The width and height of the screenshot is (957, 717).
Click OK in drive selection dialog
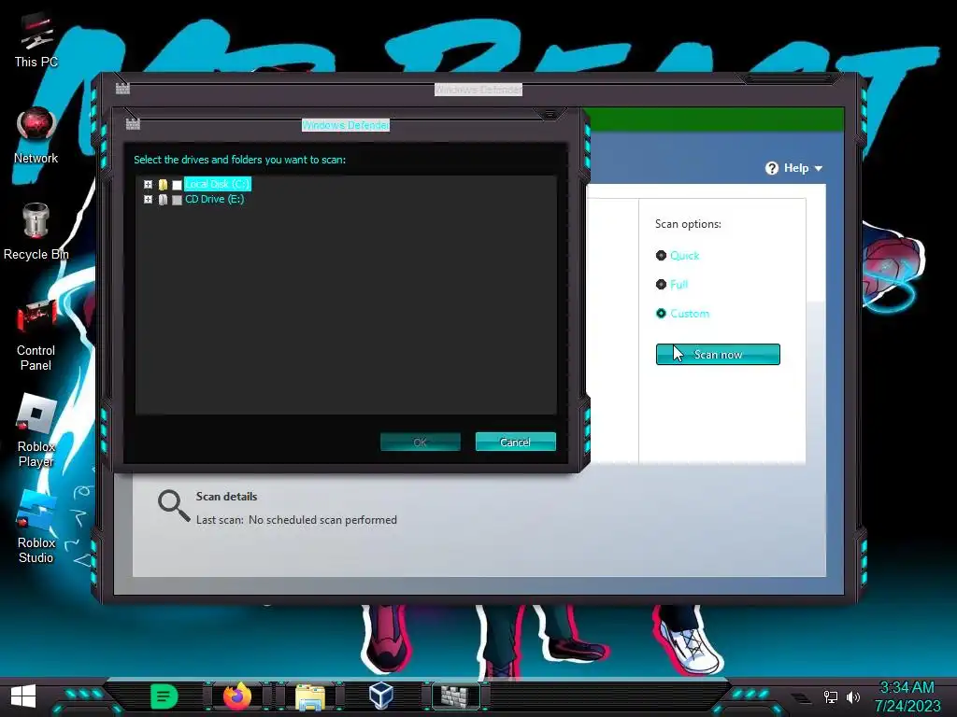420,442
